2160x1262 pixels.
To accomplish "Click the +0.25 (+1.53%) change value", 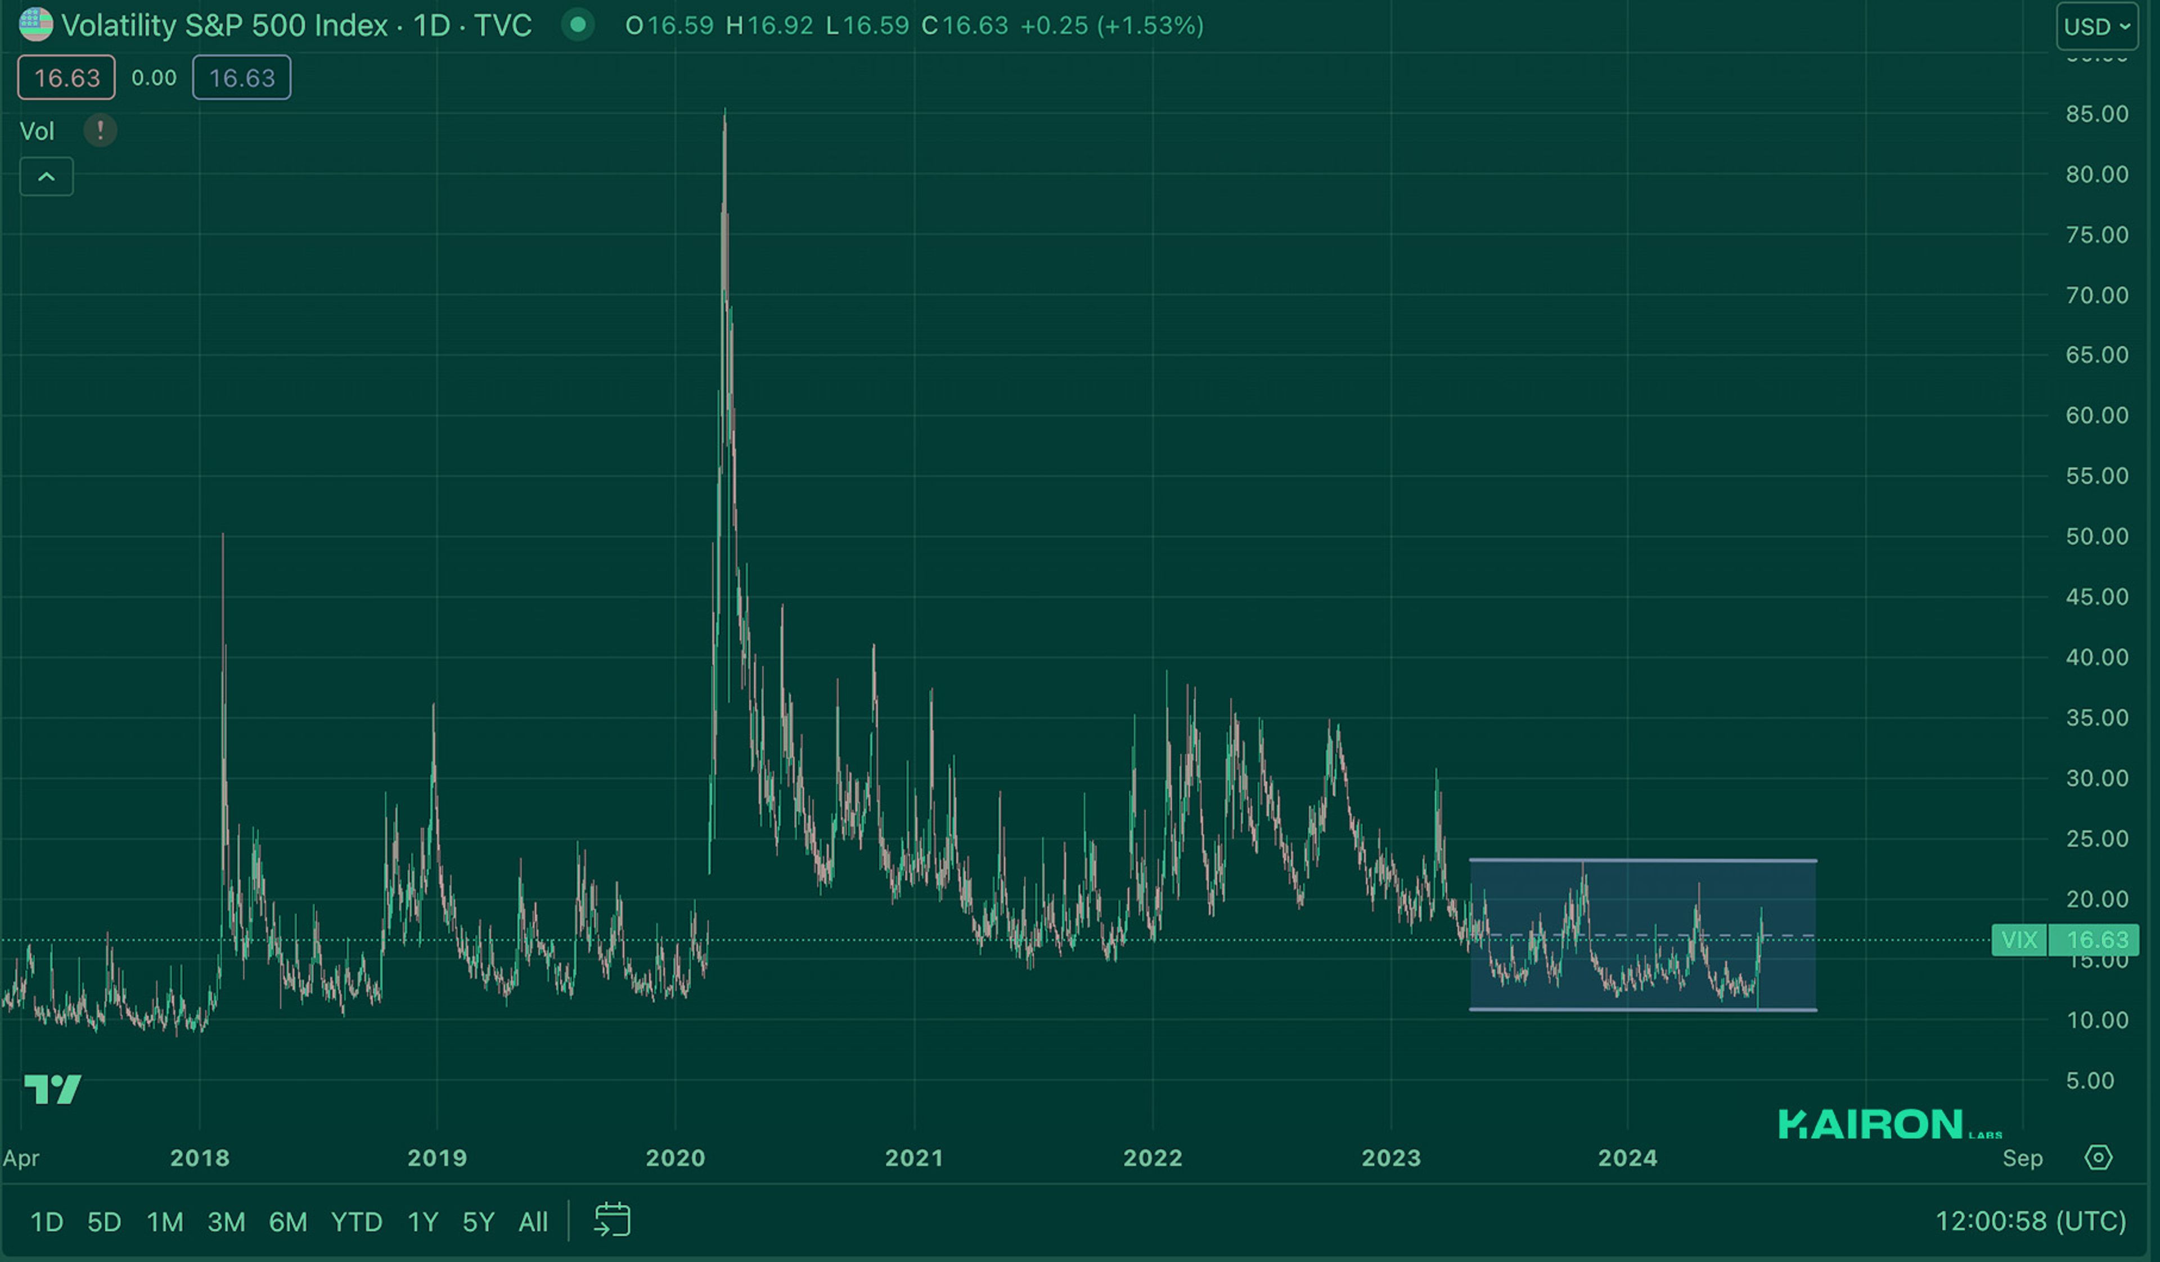I will (1111, 26).
